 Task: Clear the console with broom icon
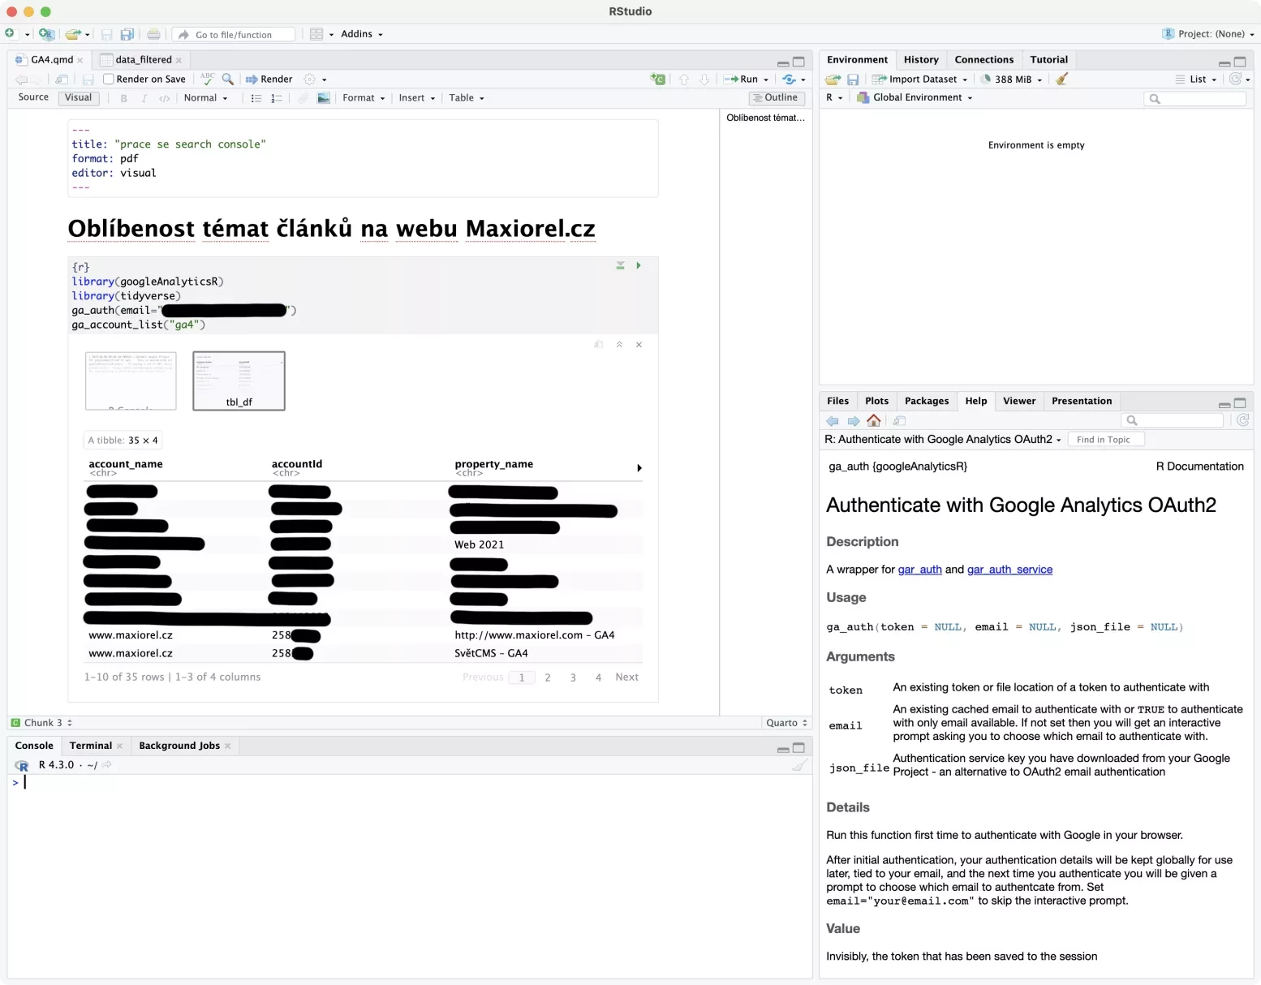coord(799,765)
